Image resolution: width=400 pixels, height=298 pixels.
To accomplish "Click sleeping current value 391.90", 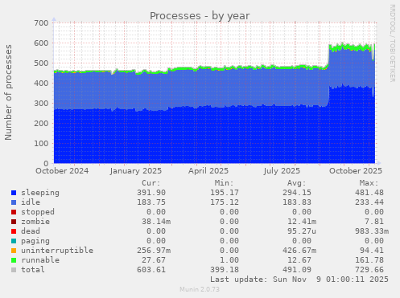I will [151, 193].
